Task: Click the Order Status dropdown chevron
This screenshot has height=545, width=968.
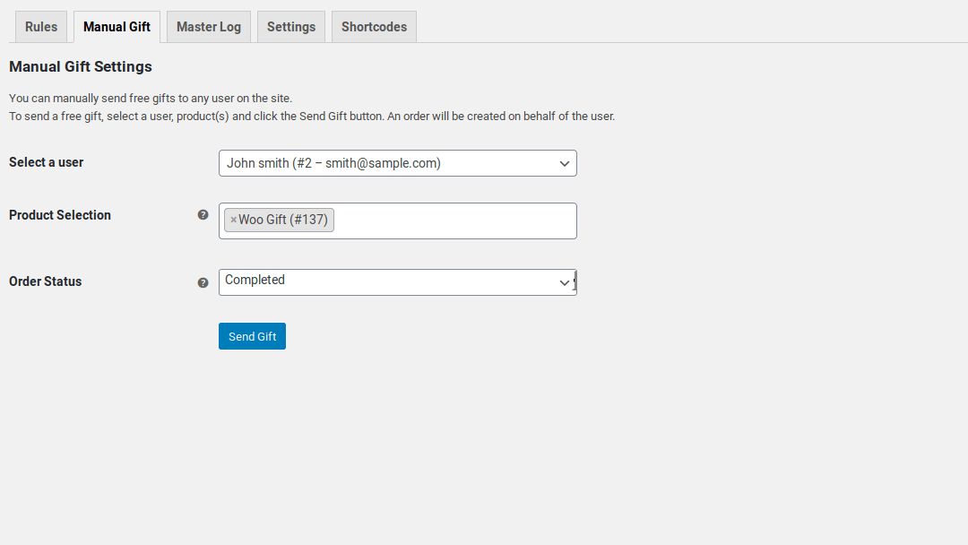Action: point(565,281)
